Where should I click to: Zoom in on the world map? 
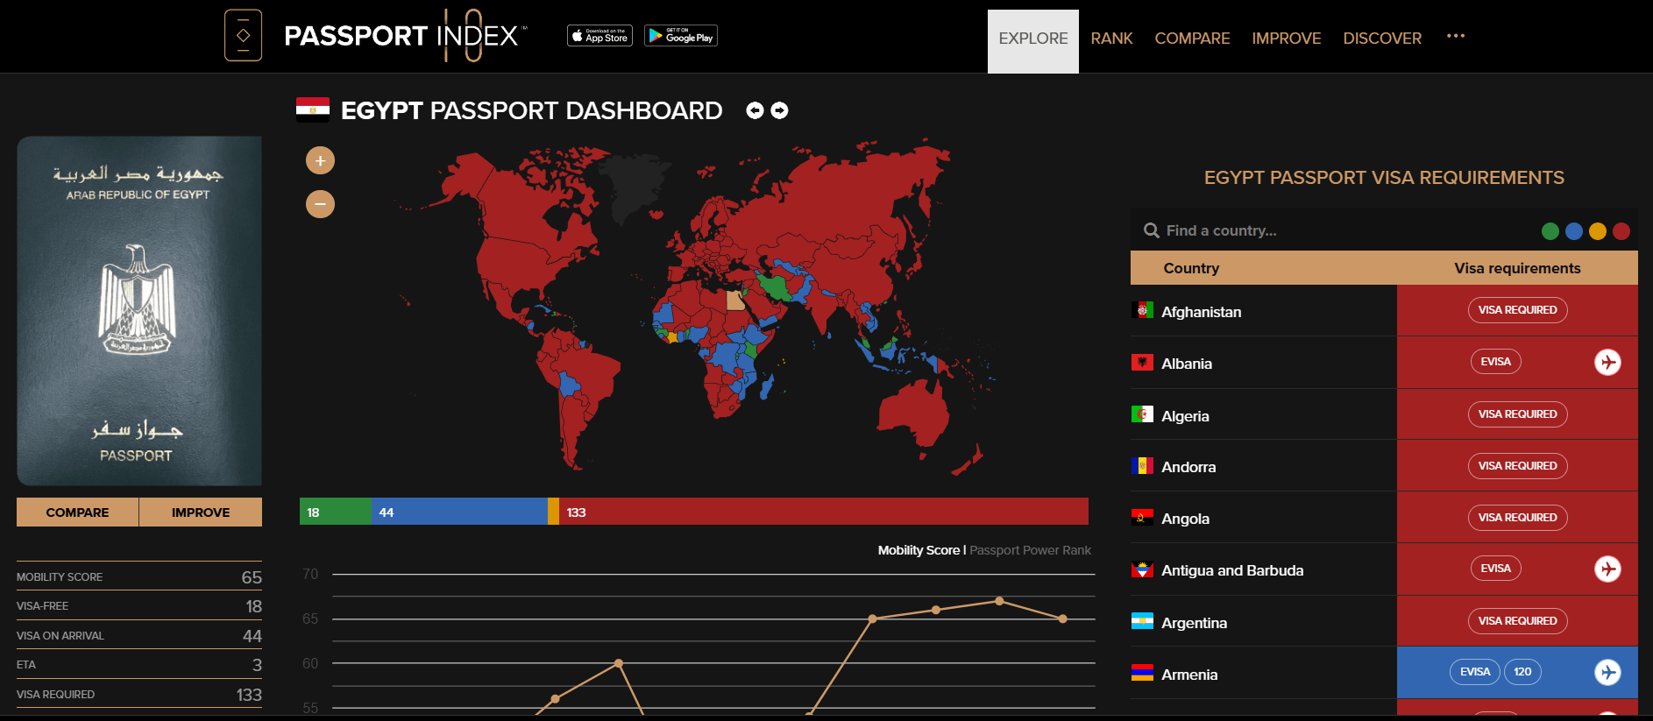tap(320, 160)
